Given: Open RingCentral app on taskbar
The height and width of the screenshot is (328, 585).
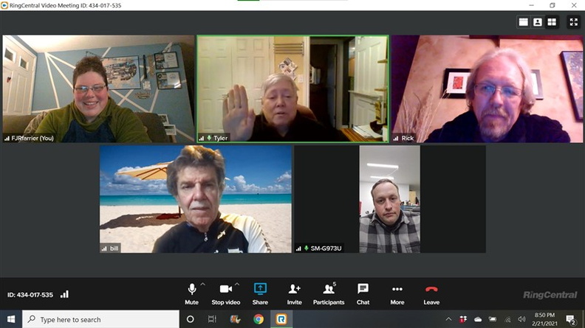Looking at the screenshot, I should (x=281, y=319).
